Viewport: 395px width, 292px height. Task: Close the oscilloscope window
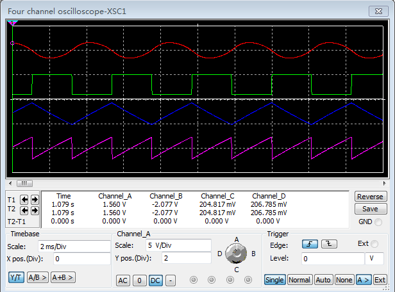click(378, 12)
